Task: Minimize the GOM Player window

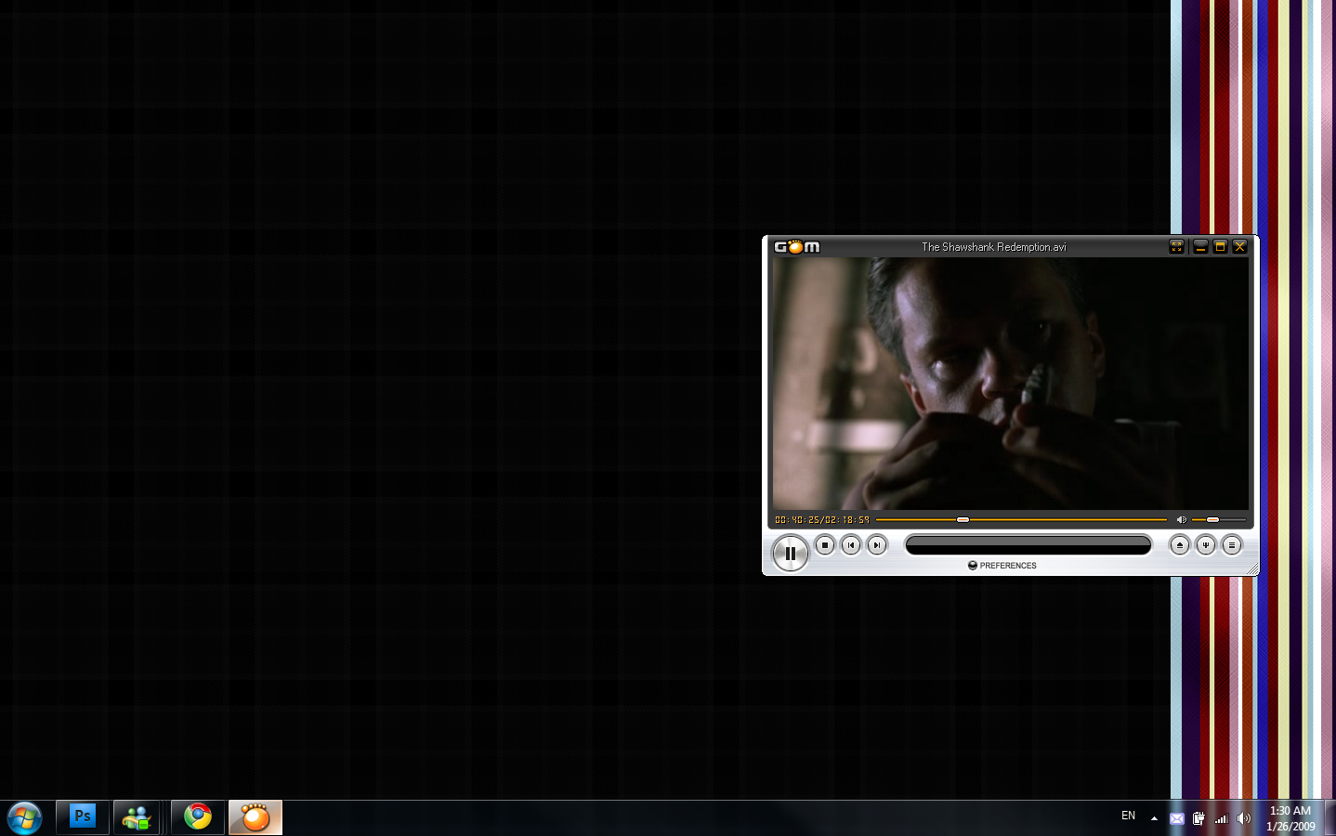Action: click(x=1200, y=246)
